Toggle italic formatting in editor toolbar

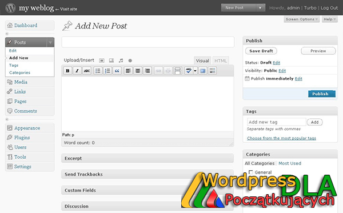[x=77, y=71]
